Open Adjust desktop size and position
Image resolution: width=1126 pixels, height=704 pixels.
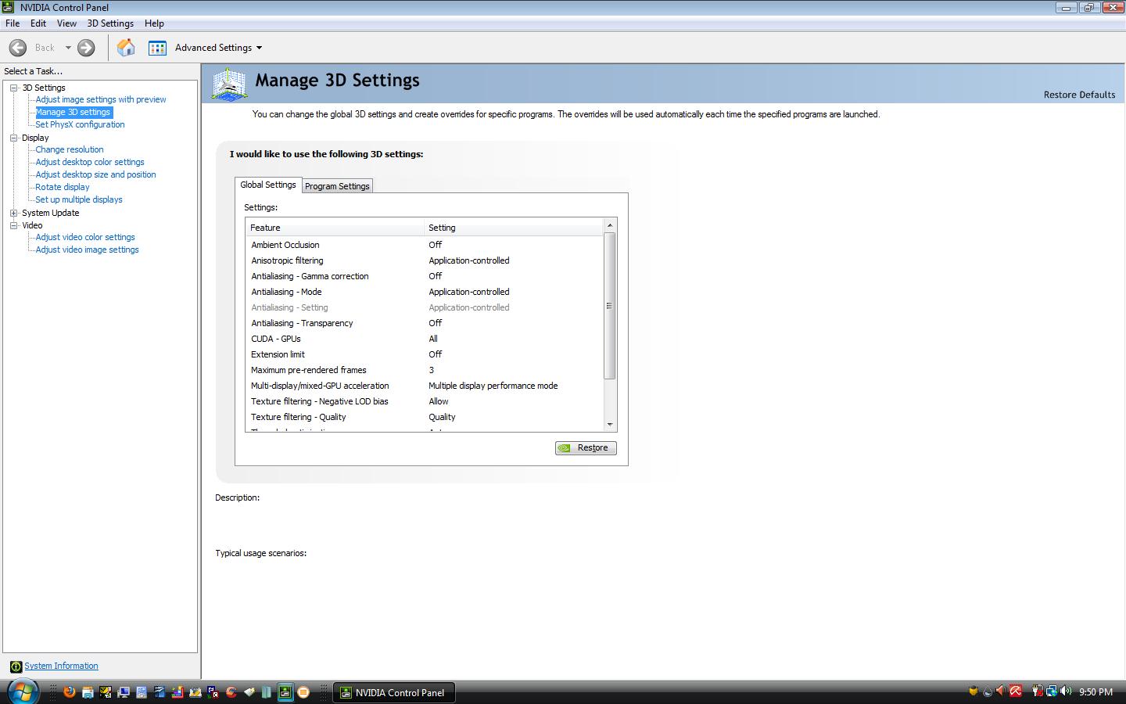pyautogui.click(x=95, y=174)
